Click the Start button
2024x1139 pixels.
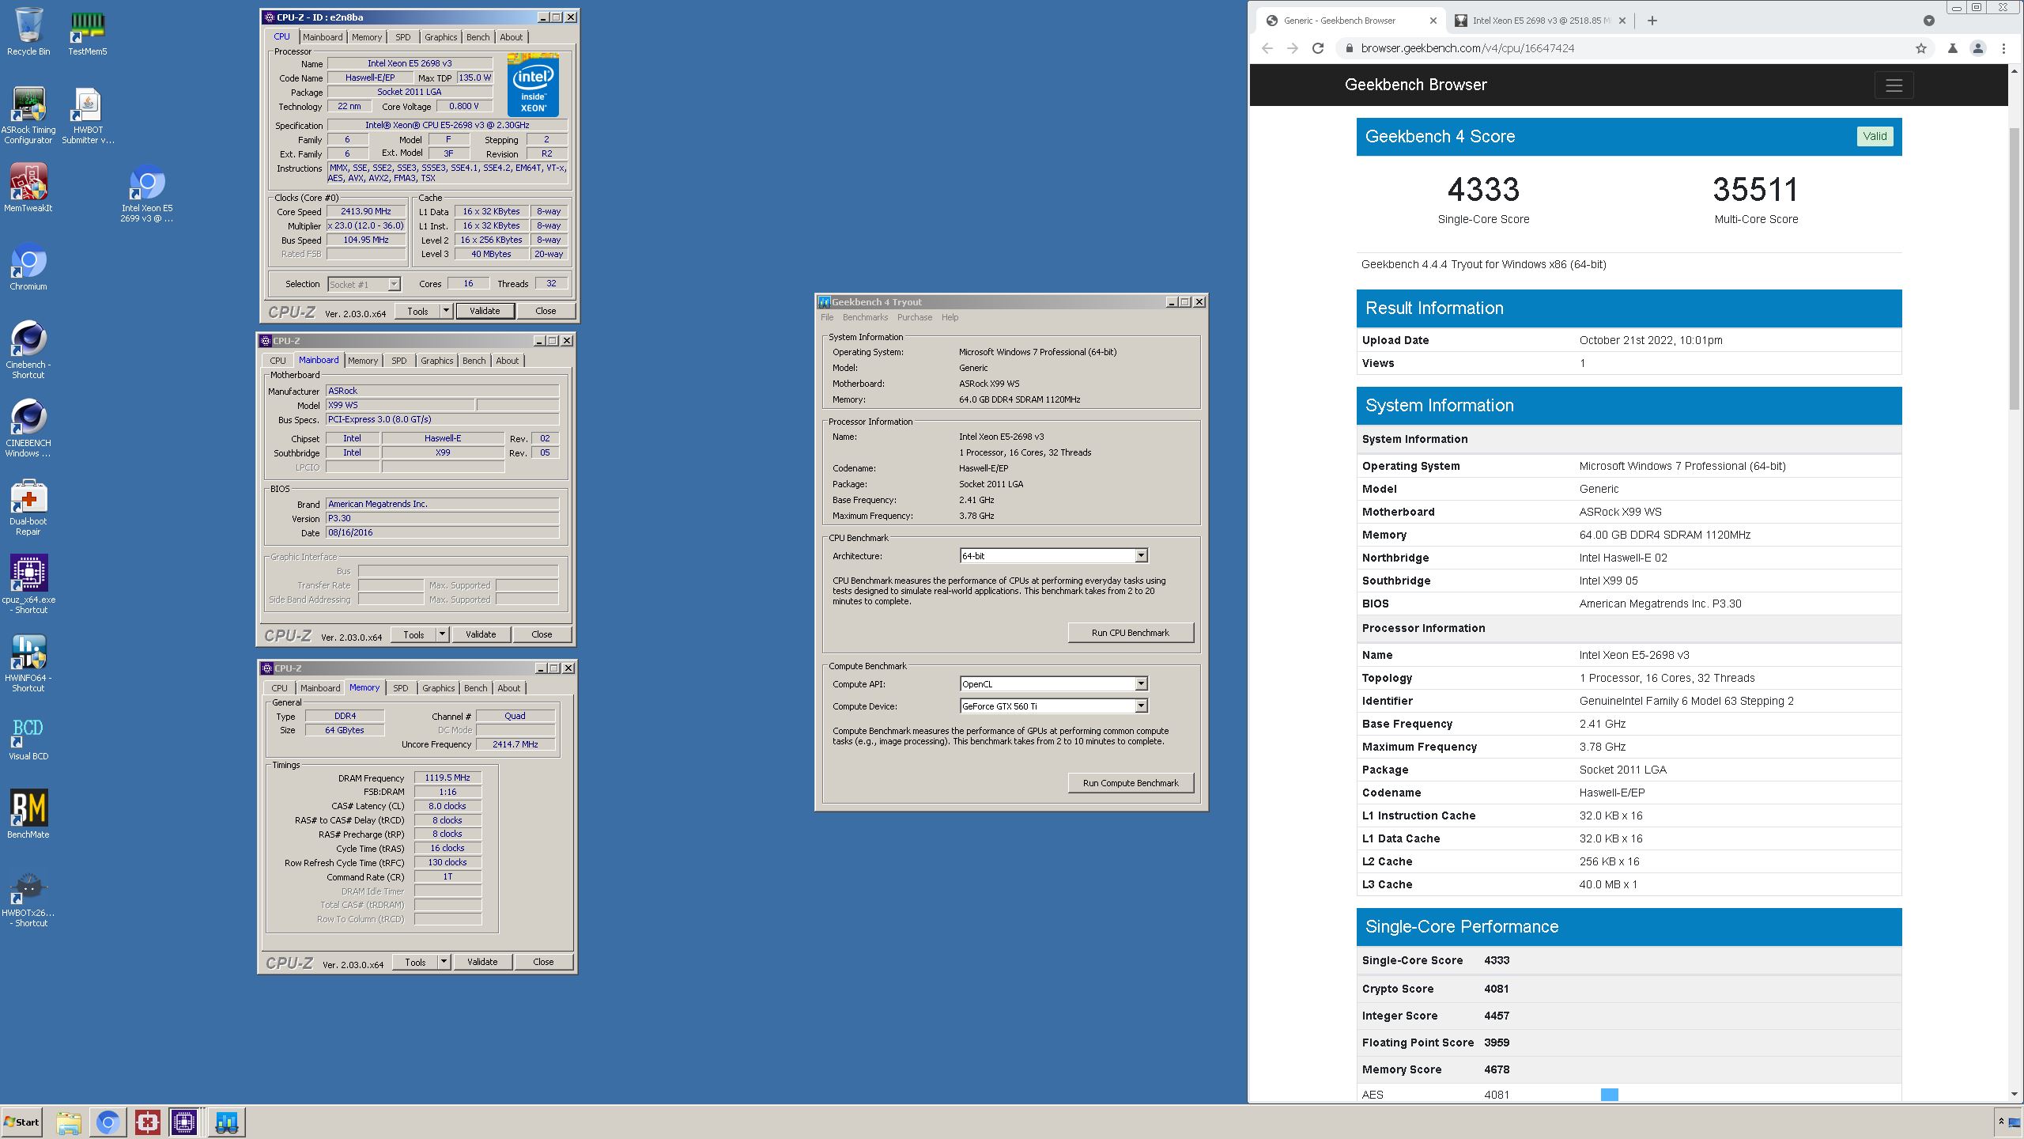point(22,1122)
